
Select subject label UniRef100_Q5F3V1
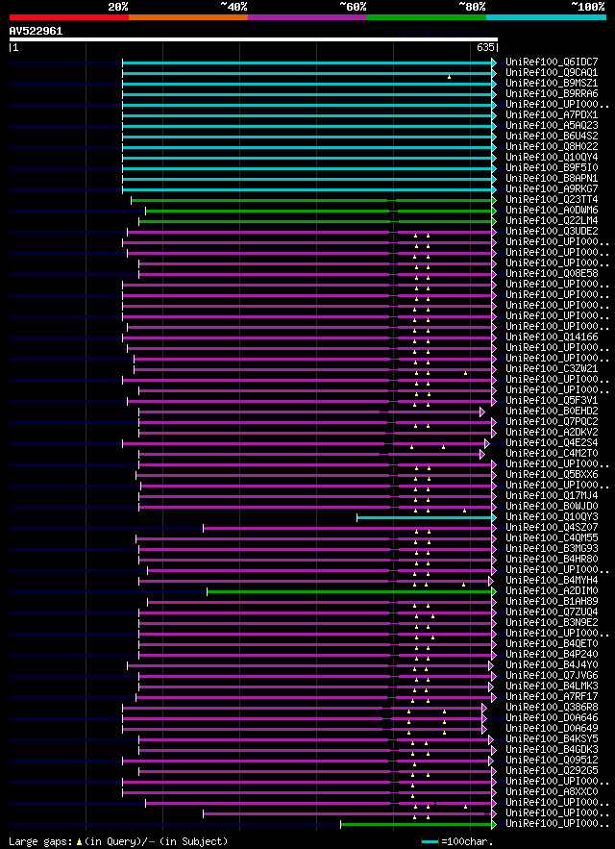click(x=552, y=401)
